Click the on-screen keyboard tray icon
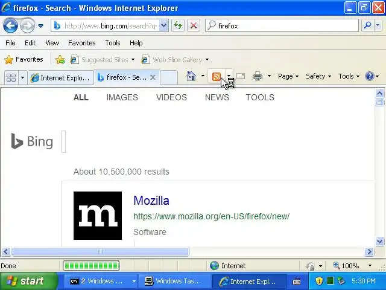 [x=297, y=281]
